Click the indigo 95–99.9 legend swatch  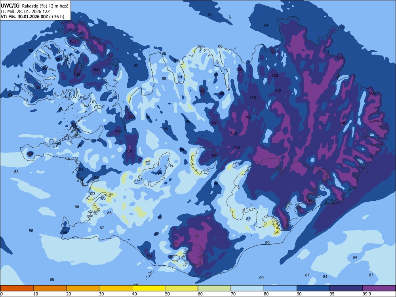pos(346,288)
